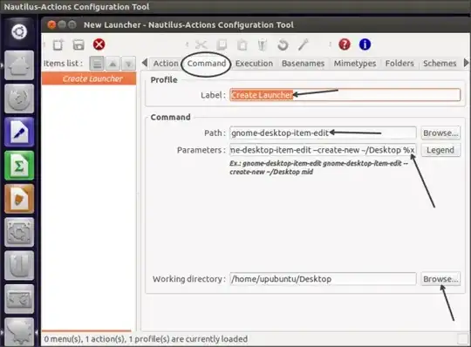Move the item up in the items list
The width and height of the screenshot is (471, 347).
coord(113,64)
